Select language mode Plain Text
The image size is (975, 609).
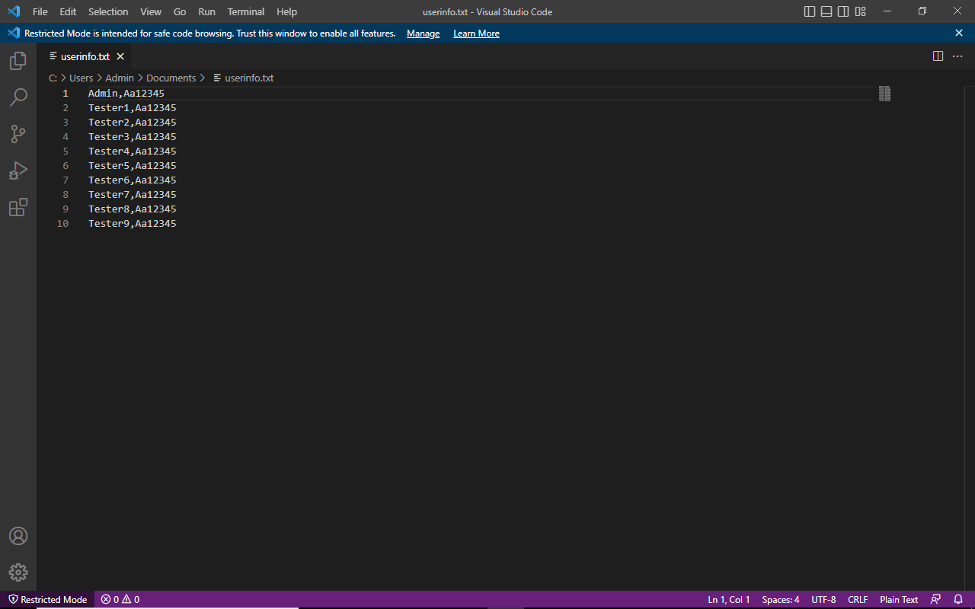tap(899, 600)
